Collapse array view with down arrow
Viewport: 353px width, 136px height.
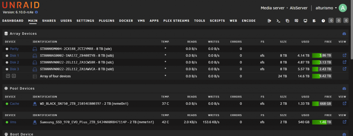tap(8, 76)
